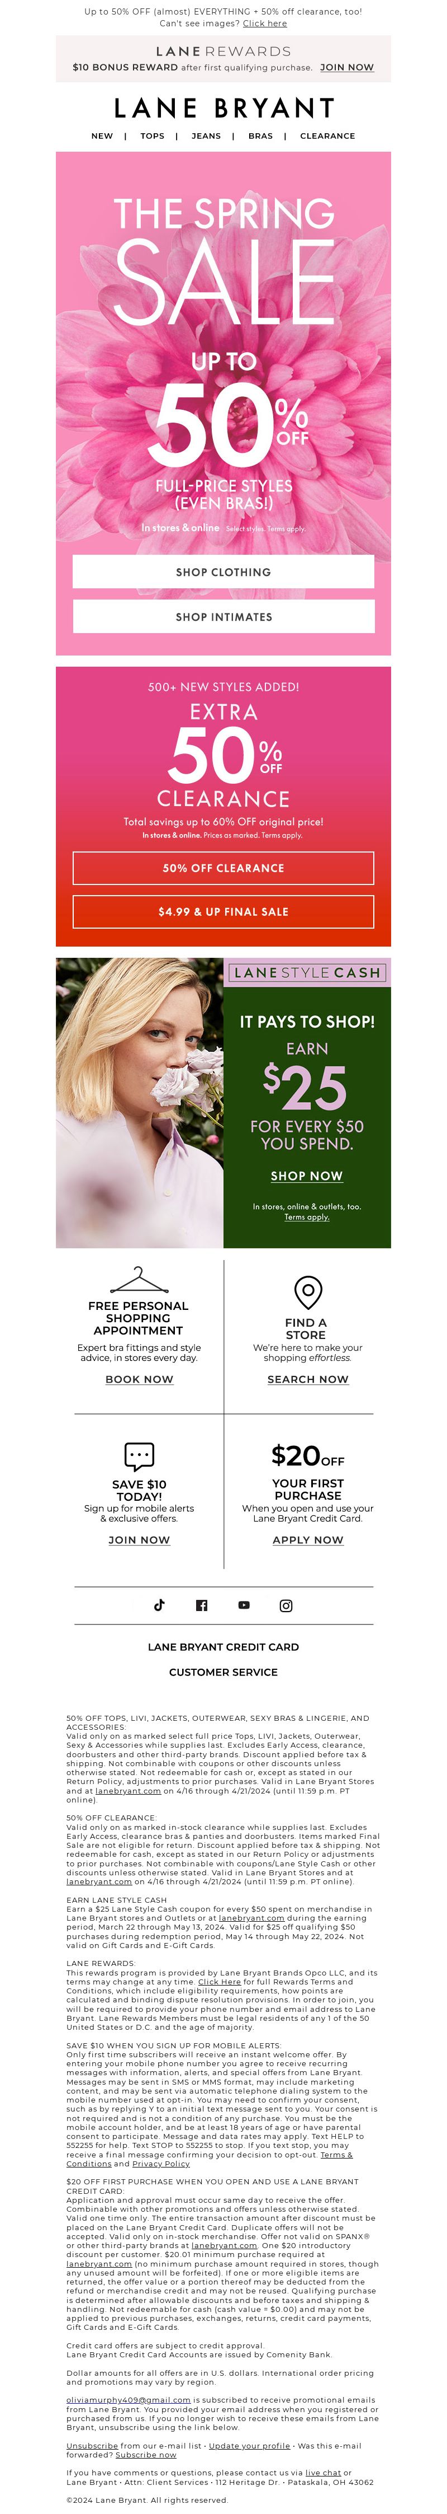The width and height of the screenshot is (447, 2514).
Task: Open the Instagram social icon
Action: tap(286, 1605)
